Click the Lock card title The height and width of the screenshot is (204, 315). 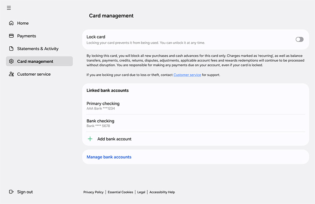(x=96, y=37)
